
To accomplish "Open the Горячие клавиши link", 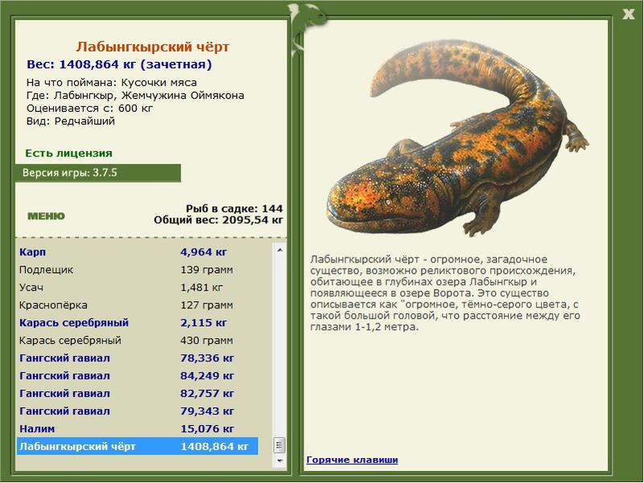I will click(x=352, y=460).
